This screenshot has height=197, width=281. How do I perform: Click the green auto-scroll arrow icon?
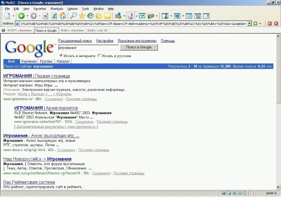[x=165, y=16]
